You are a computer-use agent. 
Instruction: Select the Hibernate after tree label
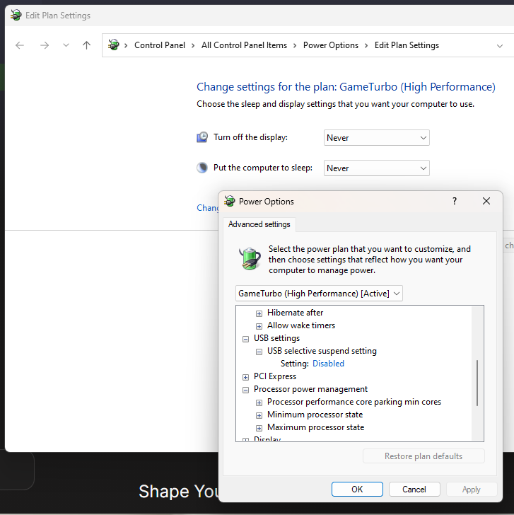click(x=295, y=313)
